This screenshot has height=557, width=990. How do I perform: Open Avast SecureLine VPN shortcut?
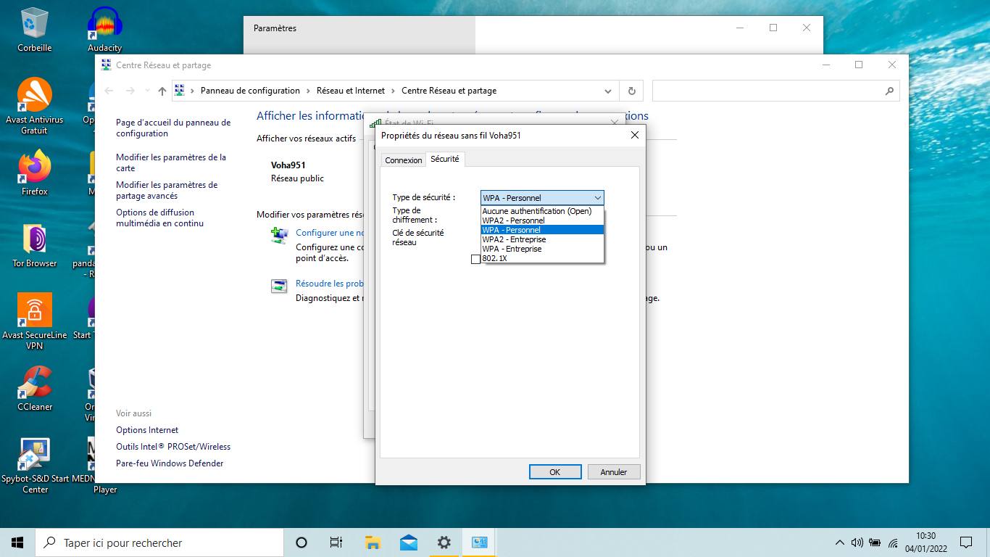click(x=34, y=310)
